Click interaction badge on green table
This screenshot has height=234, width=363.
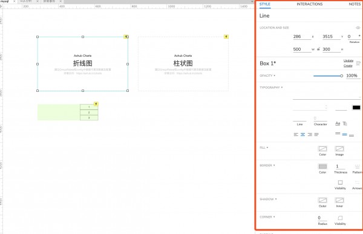[96, 104]
